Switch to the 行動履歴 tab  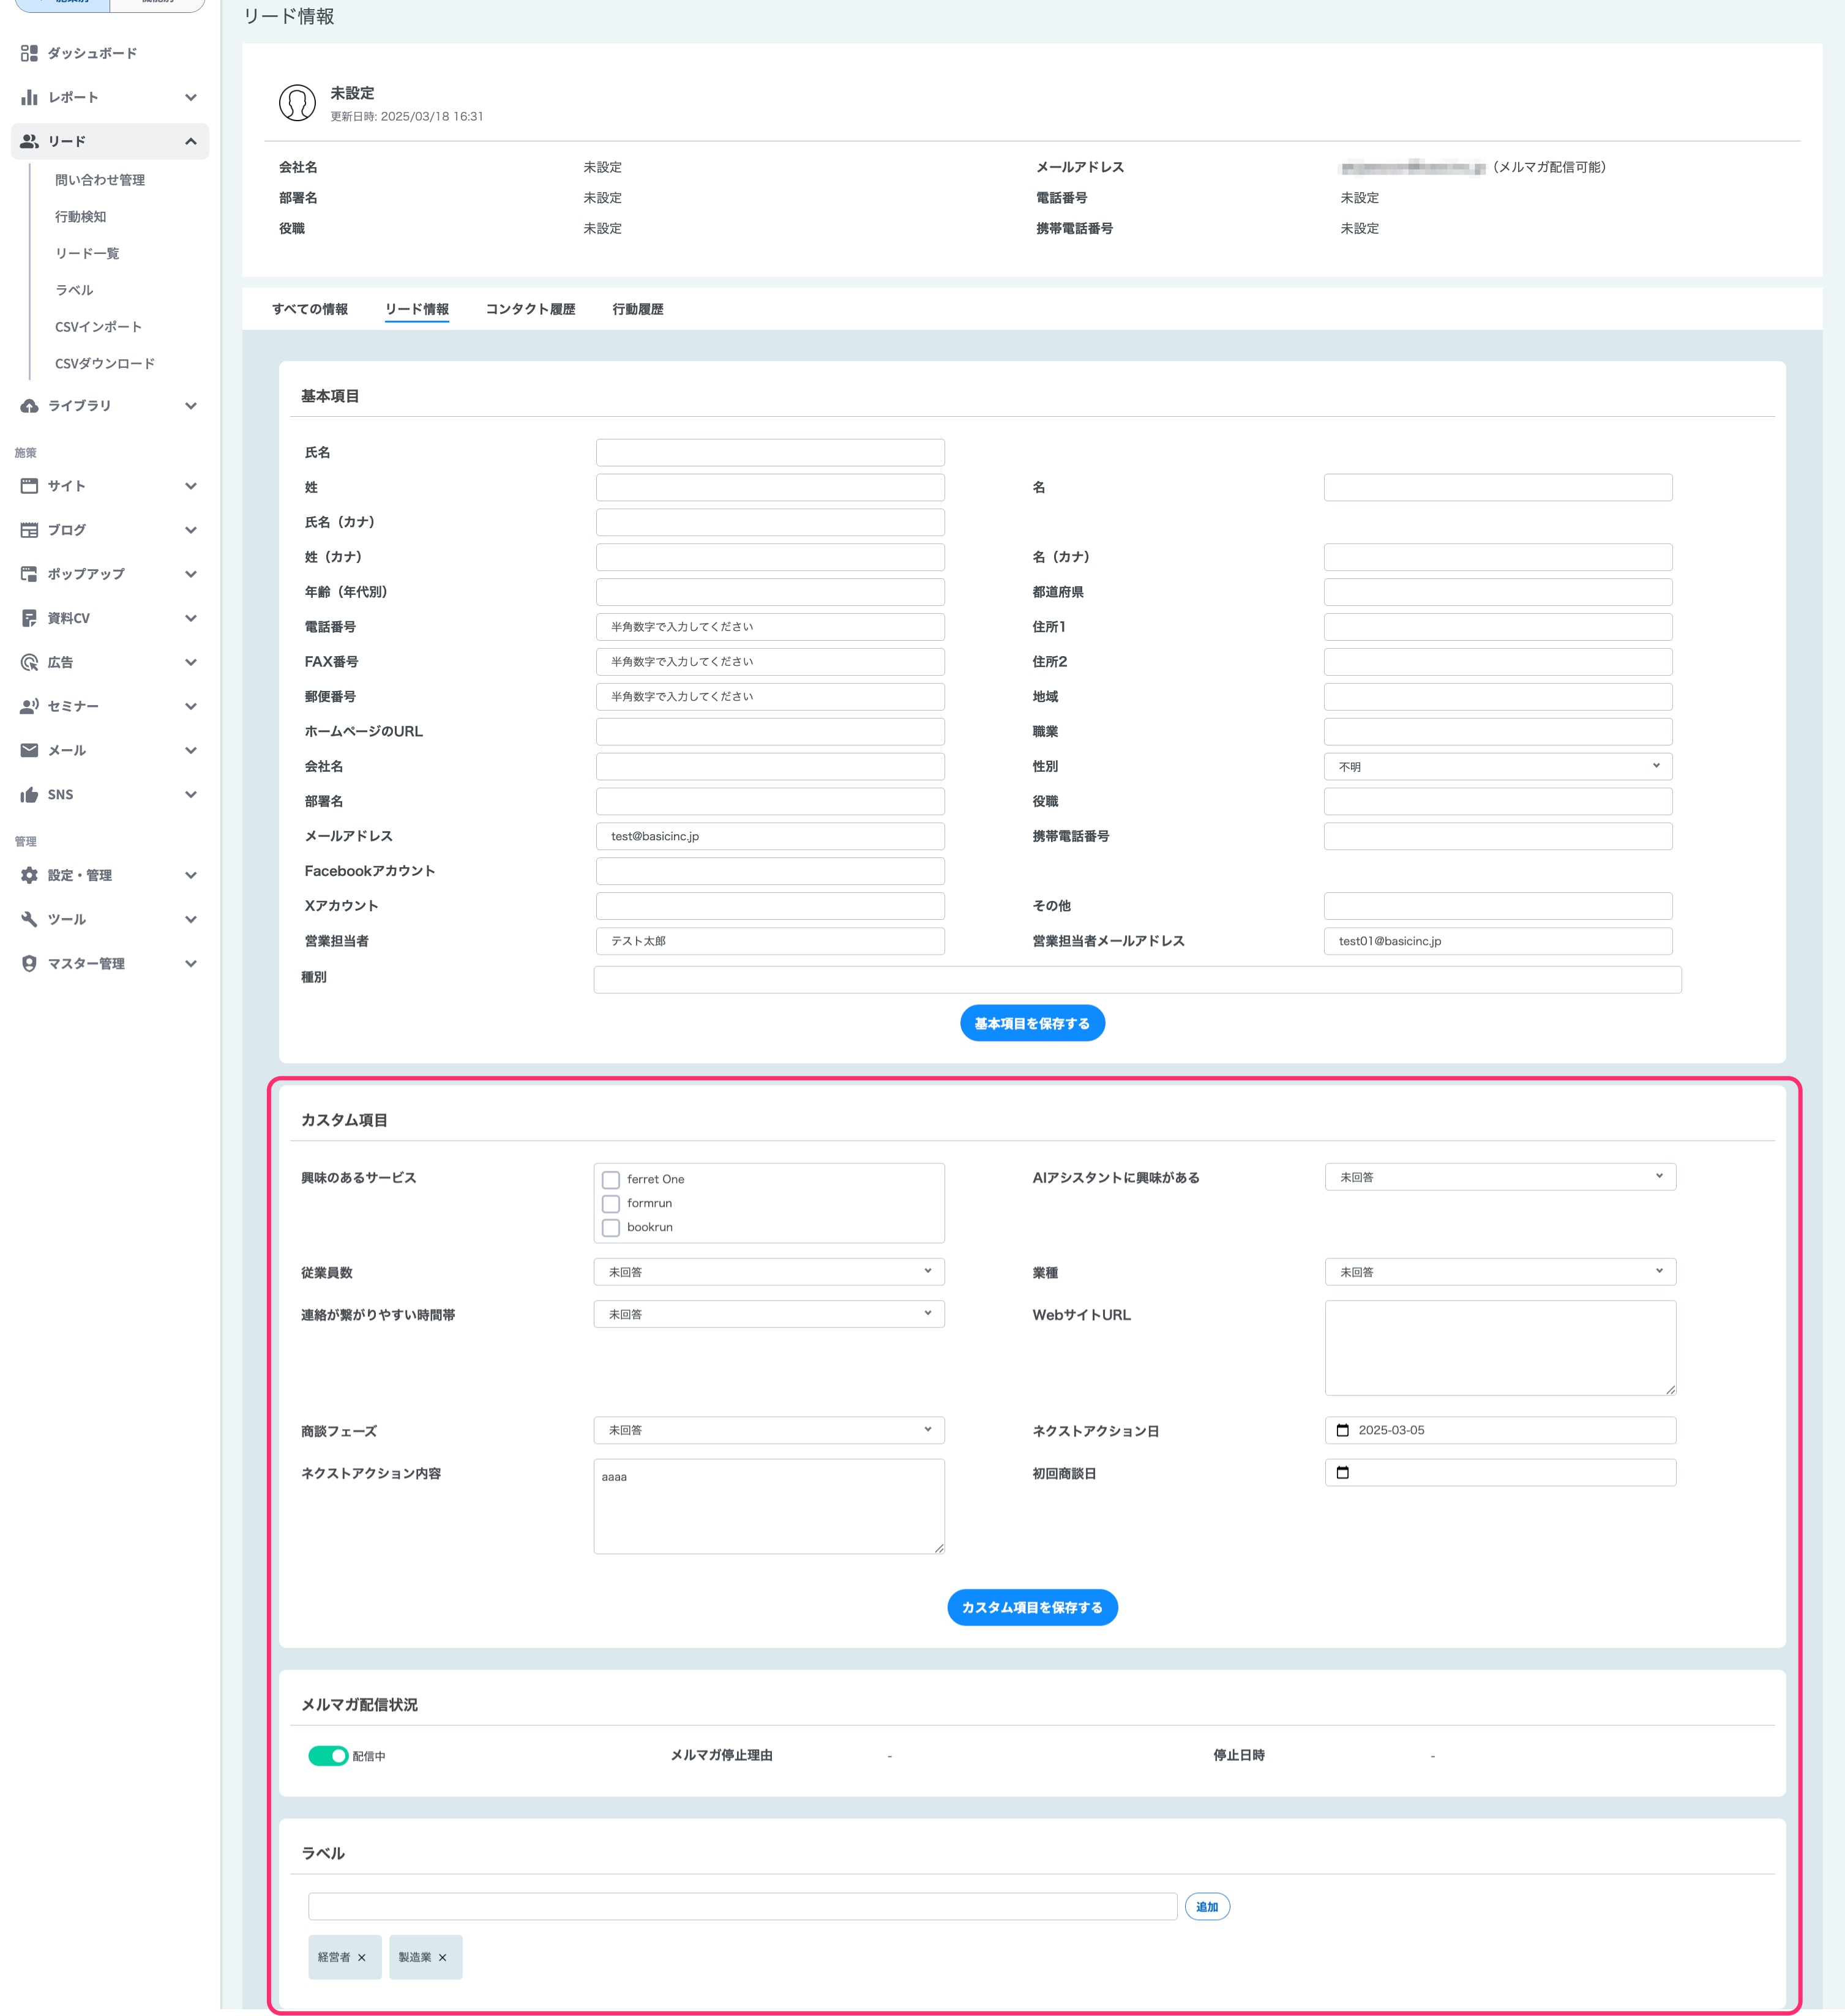click(638, 309)
